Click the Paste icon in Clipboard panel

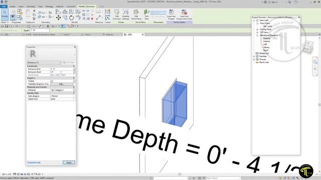tap(28, 13)
